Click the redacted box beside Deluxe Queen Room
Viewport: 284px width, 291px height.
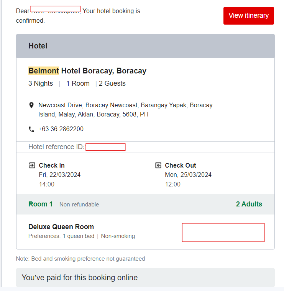coord(223,232)
